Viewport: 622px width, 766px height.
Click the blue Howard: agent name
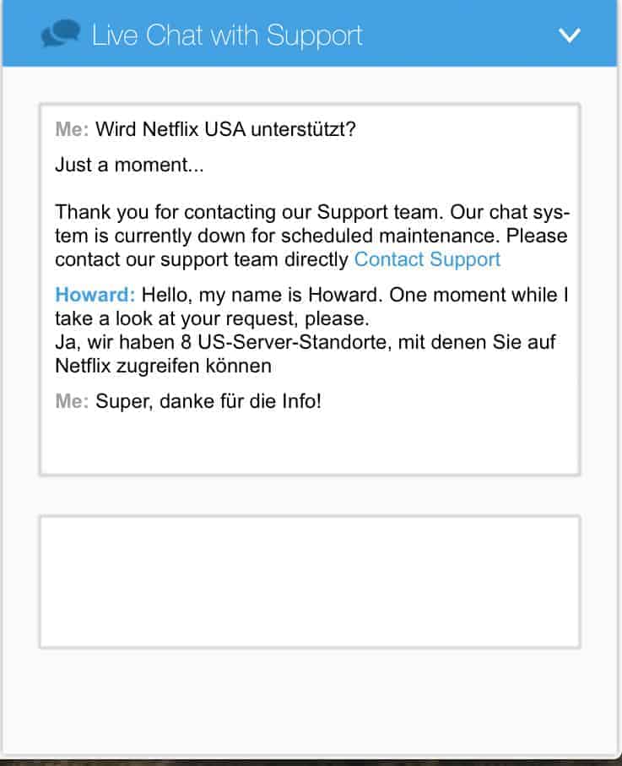(x=95, y=295)
